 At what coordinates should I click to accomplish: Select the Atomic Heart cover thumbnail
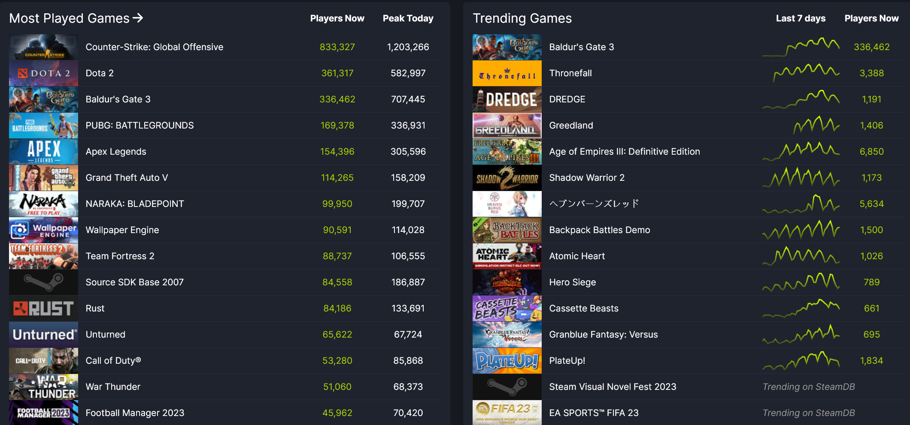click(x=507, y=256)
